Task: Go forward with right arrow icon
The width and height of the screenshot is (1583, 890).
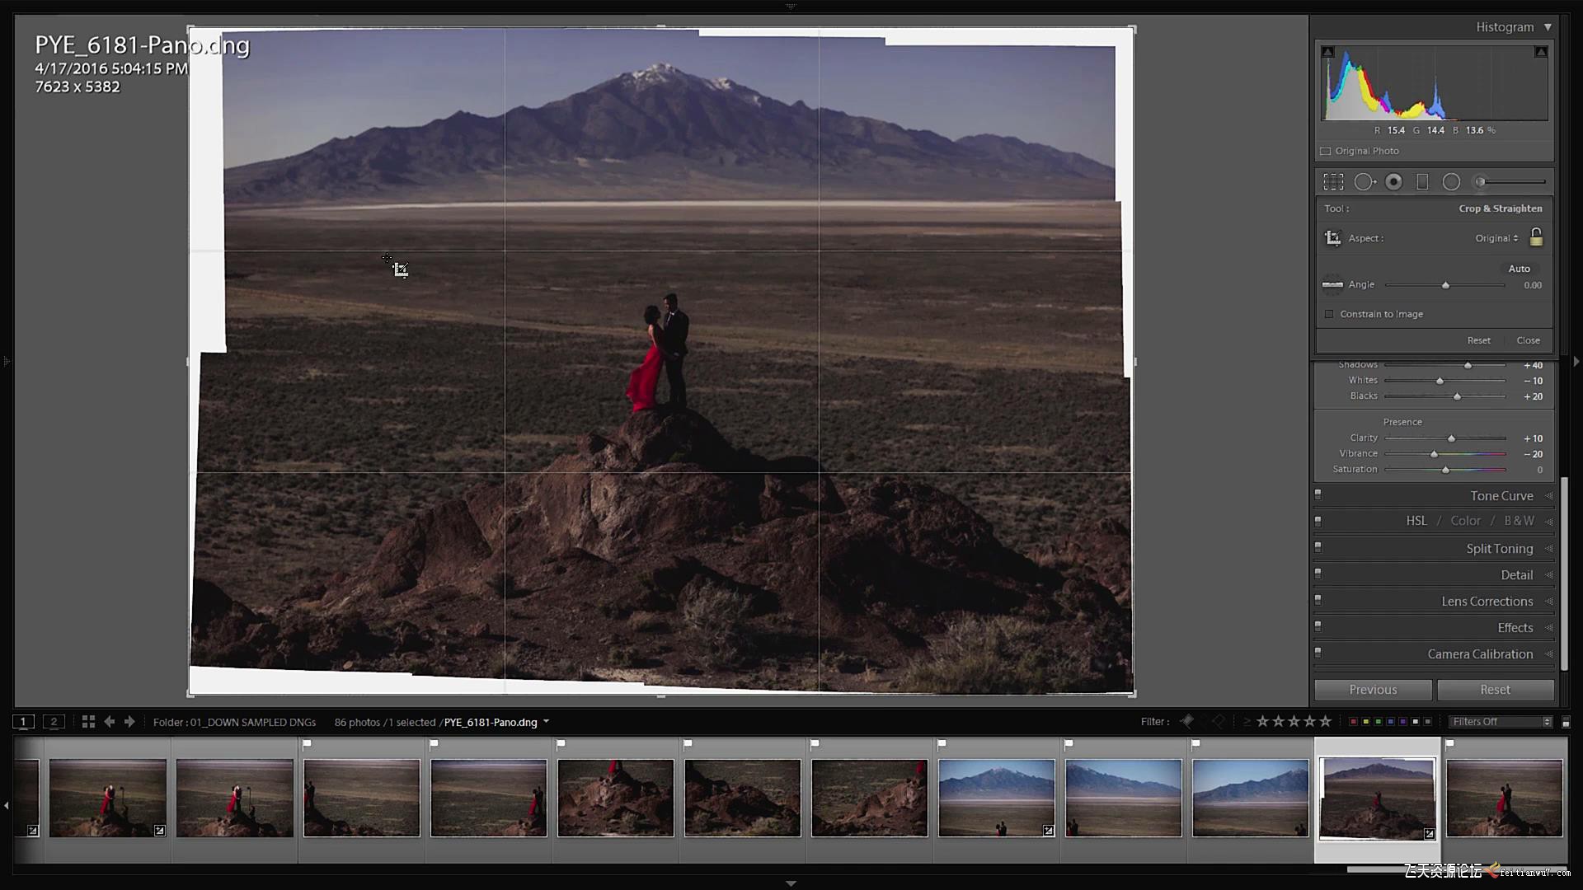Action: pos(129,722)
